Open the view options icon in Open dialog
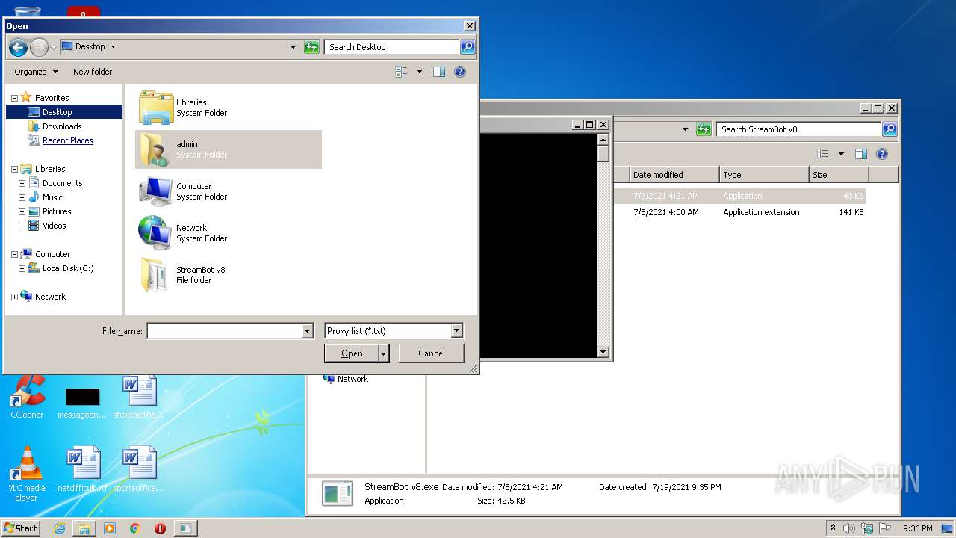 click(x=402, y=72)
